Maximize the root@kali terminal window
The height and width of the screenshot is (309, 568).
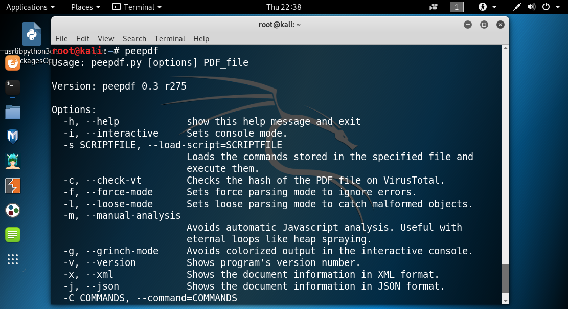(x=484, y=25)
